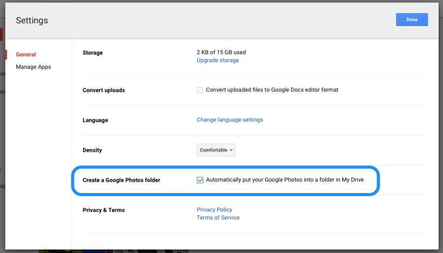The width and height of the screenshot is (443, 253).
Task: Click the 'Storage' row heading
Action: pyautogui.click(x=93, y=53)
